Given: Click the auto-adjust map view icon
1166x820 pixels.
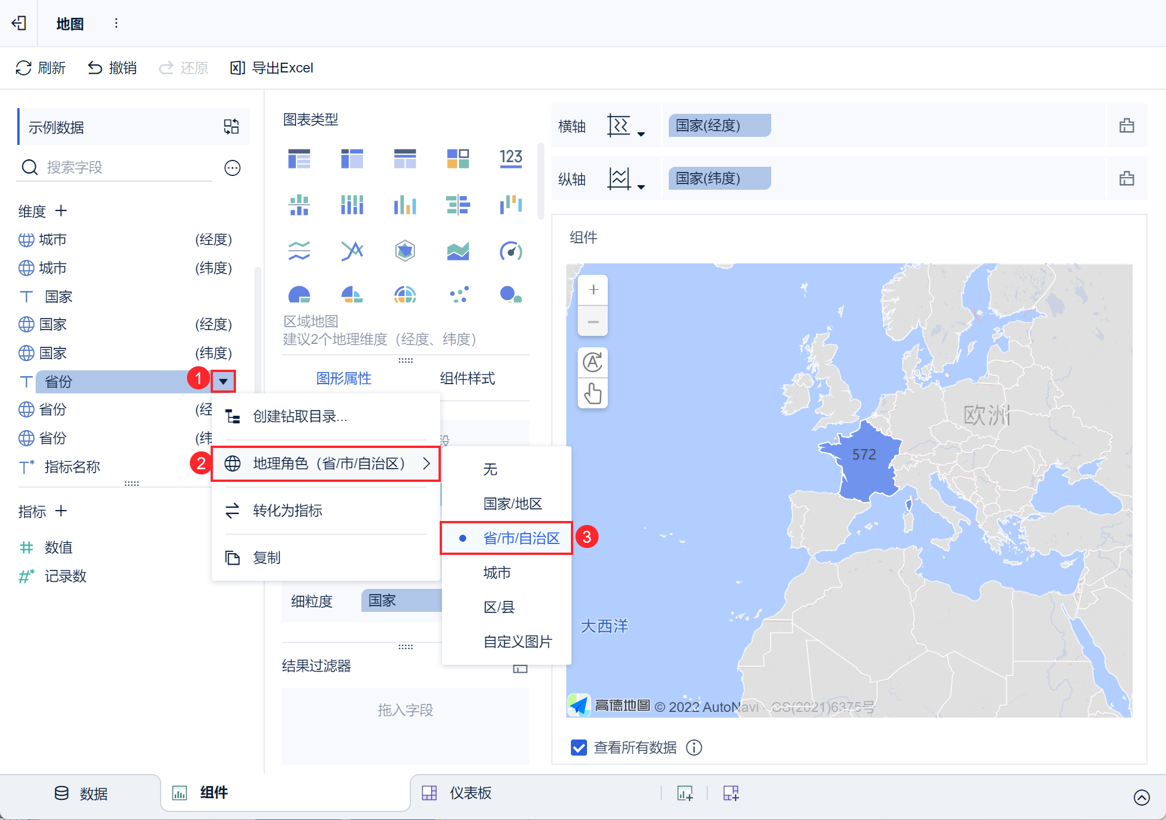Looking at the screenshot, I should pos(593,362).
